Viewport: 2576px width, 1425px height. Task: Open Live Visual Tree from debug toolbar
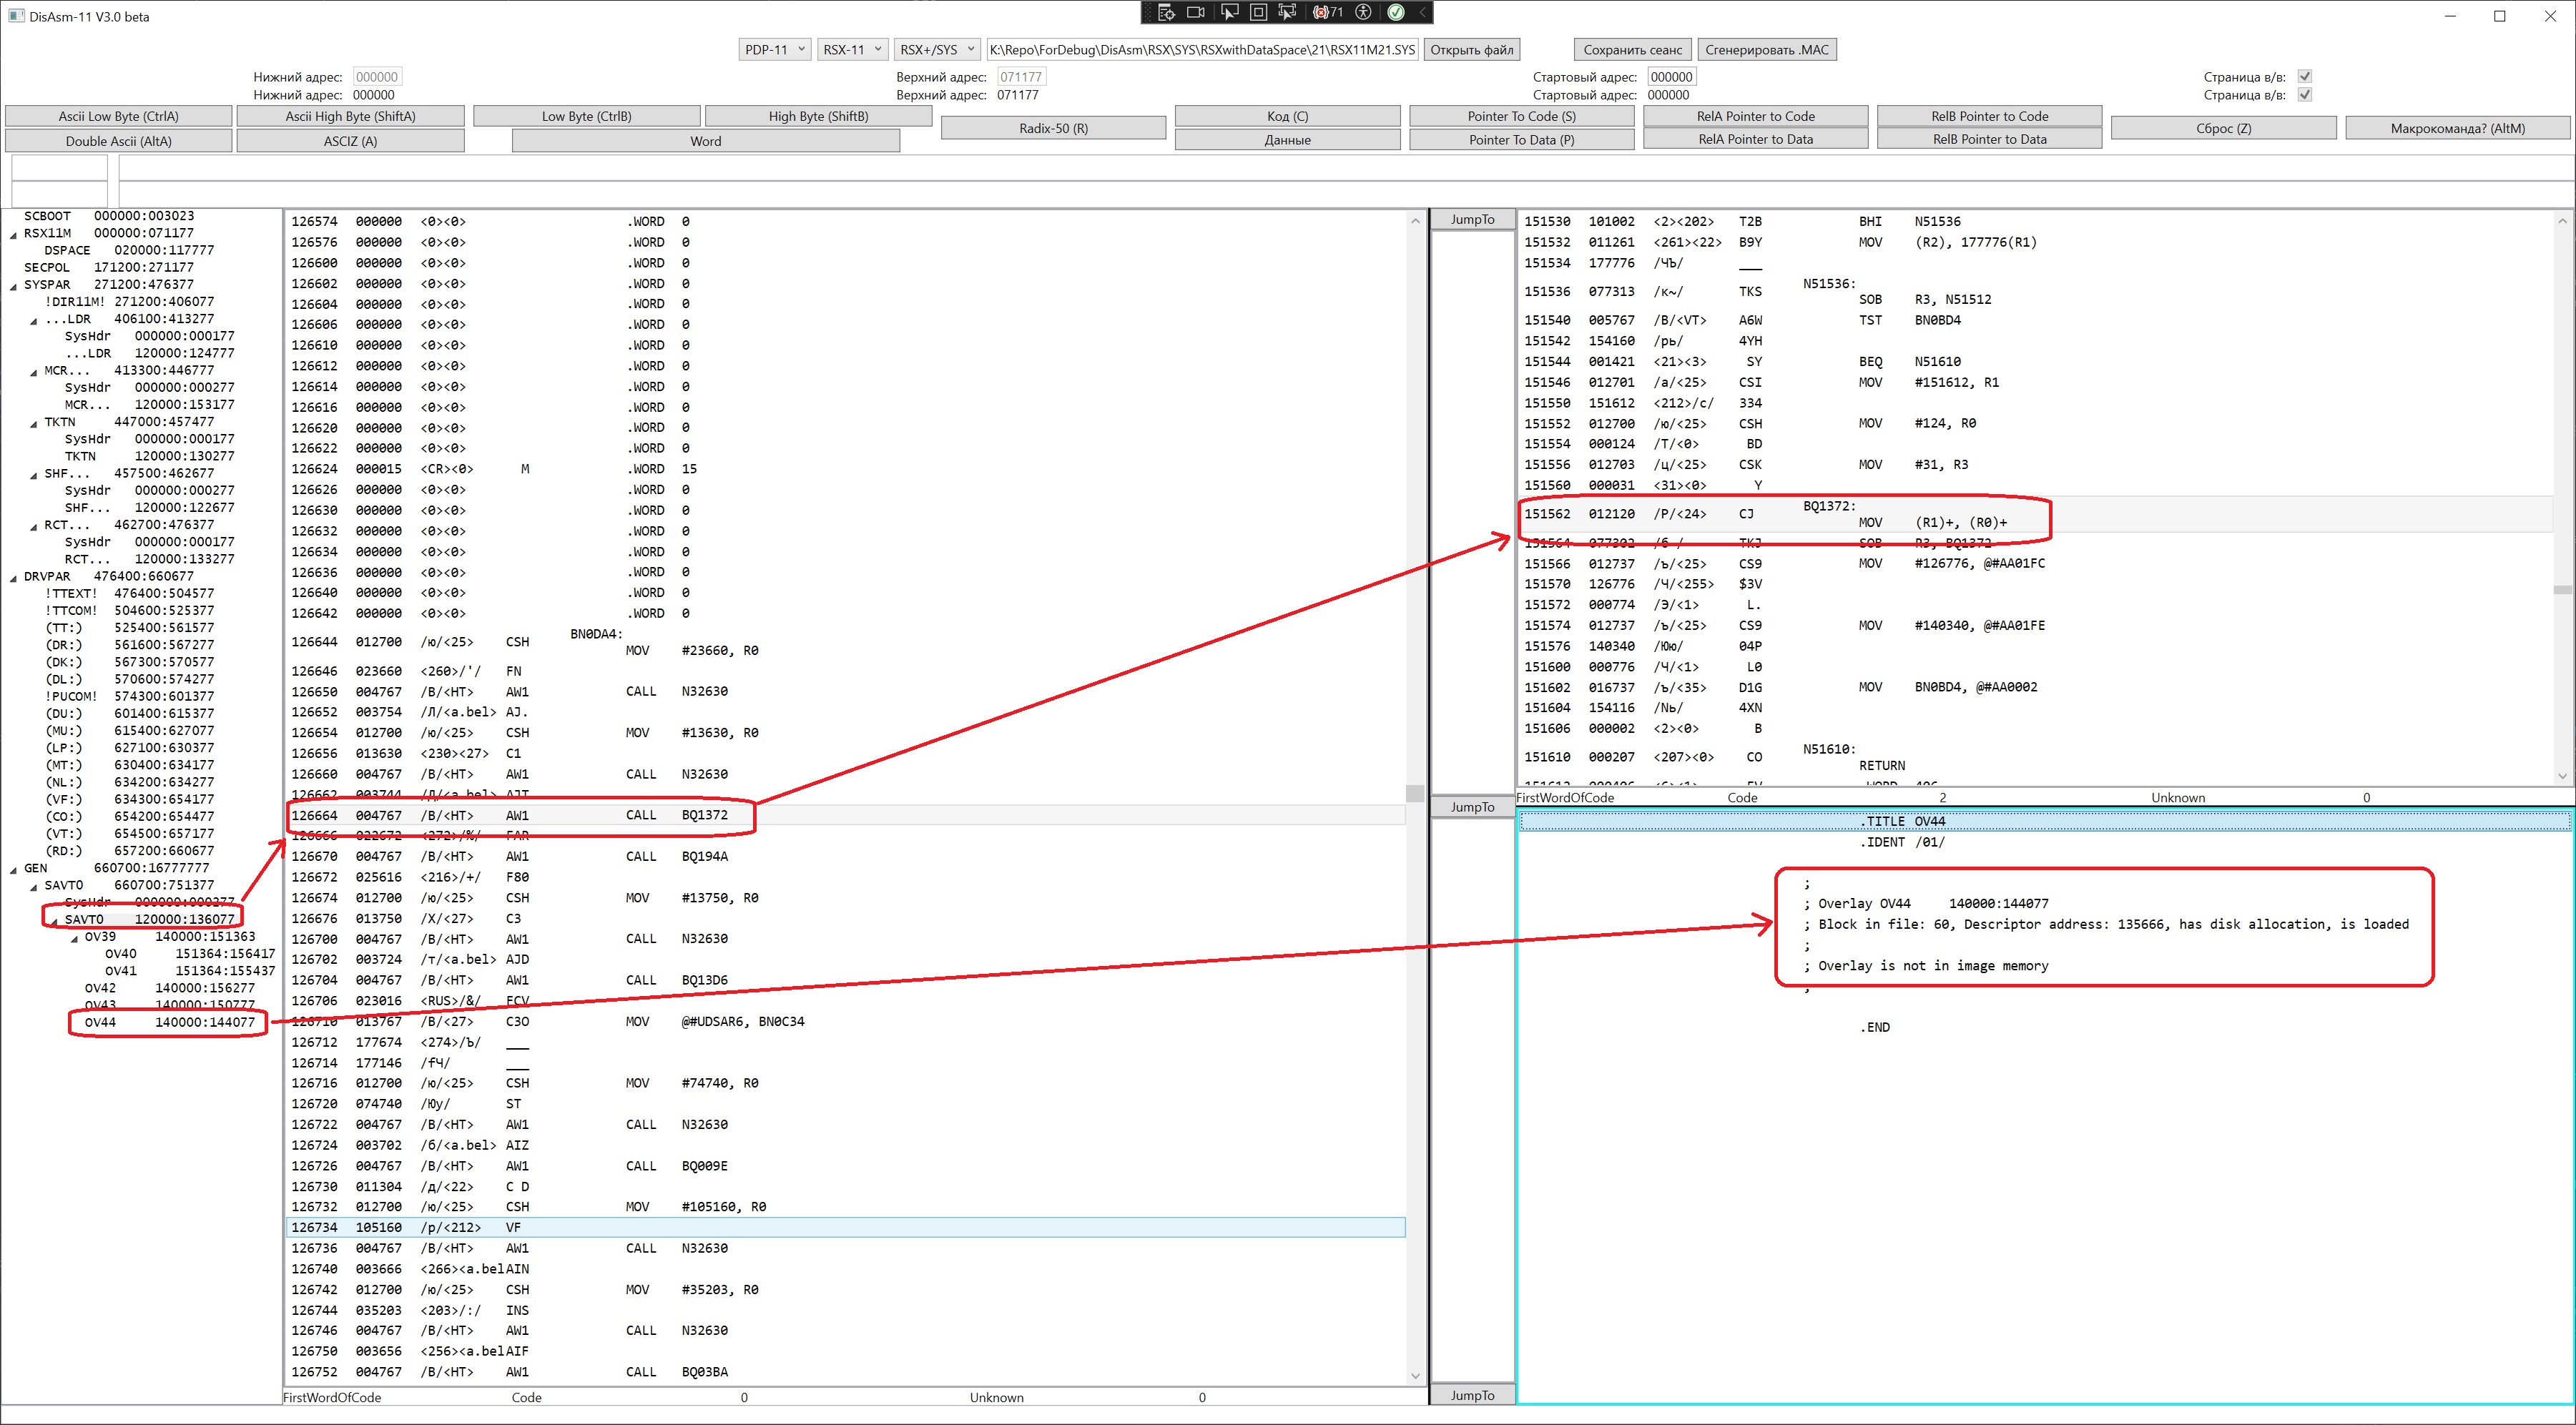point(1166,12)
